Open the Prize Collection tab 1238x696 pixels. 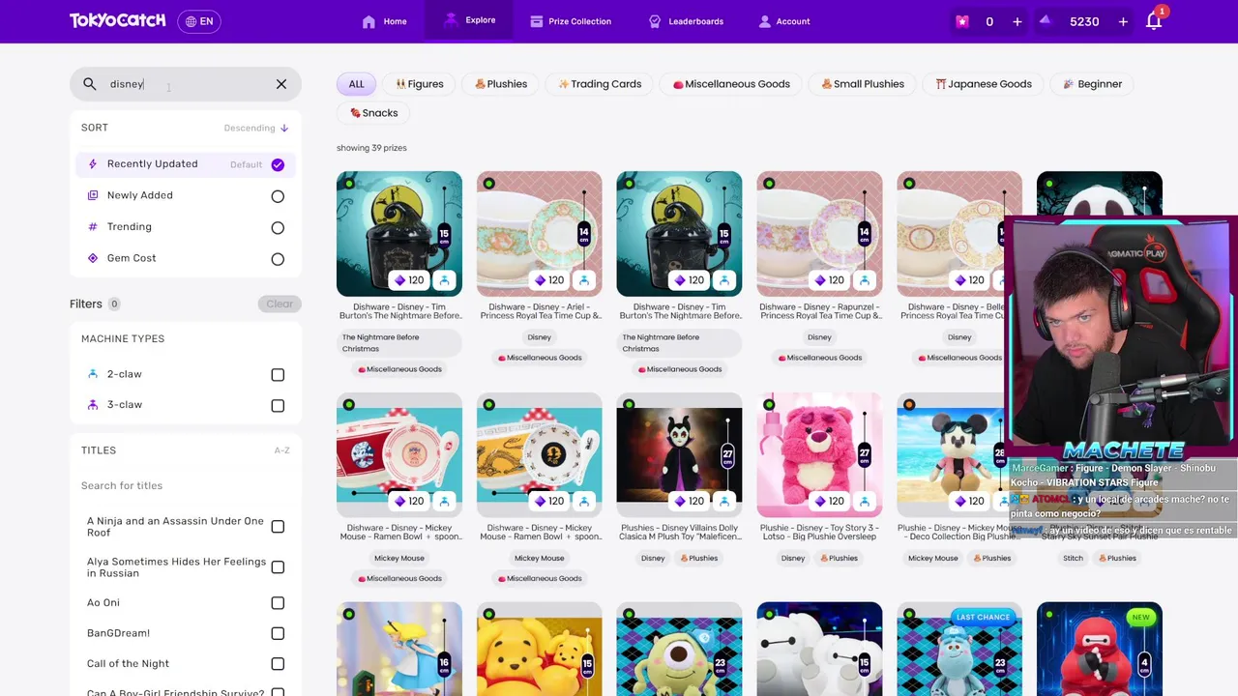click(x=571, y=21)
